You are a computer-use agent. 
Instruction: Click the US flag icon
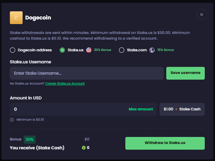[x=89, y=50]
